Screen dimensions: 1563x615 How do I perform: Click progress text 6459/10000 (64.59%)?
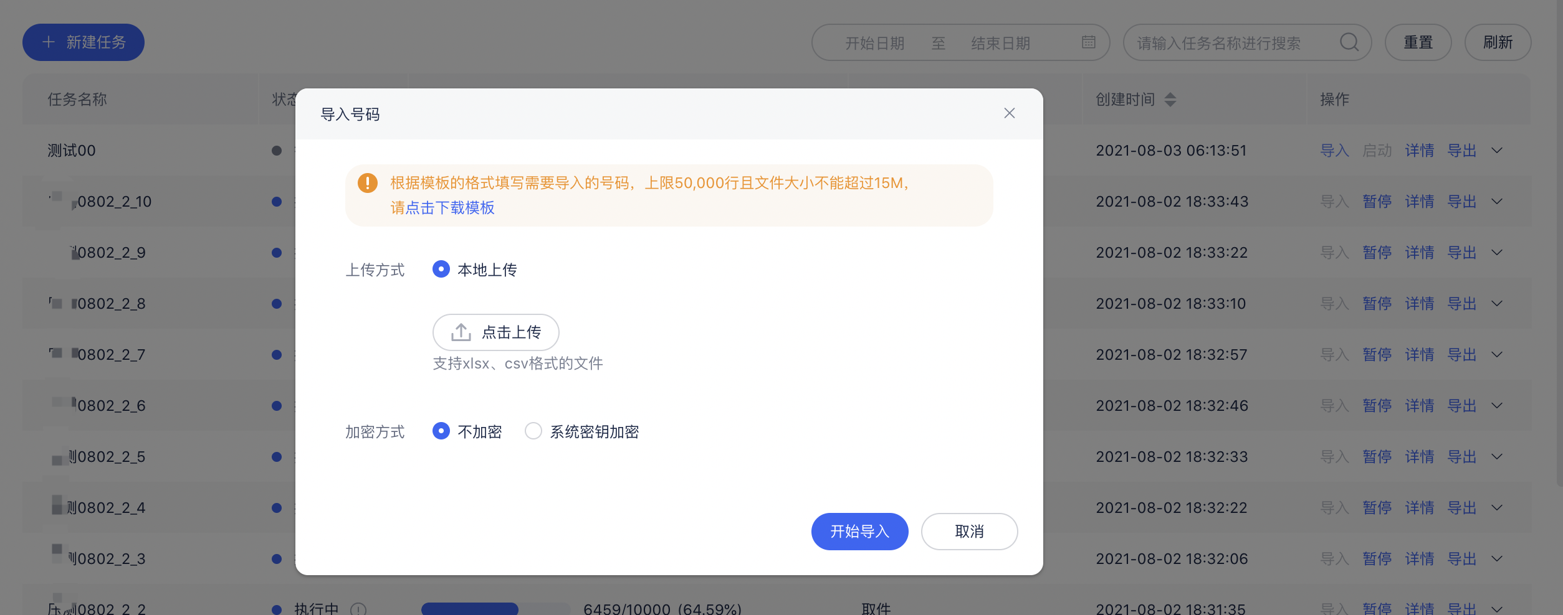tap(662, 609)
